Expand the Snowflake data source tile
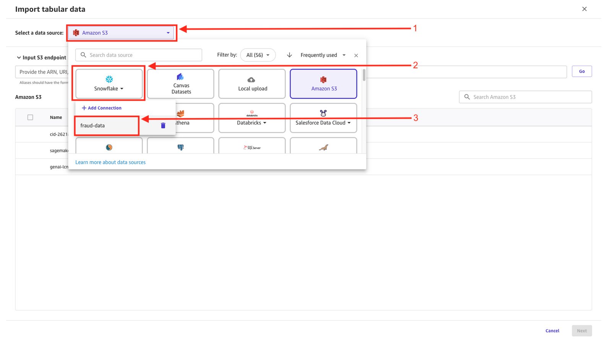The height and width of the screenshot is (346, 608). pyautogui.click(x=109, y=84)
